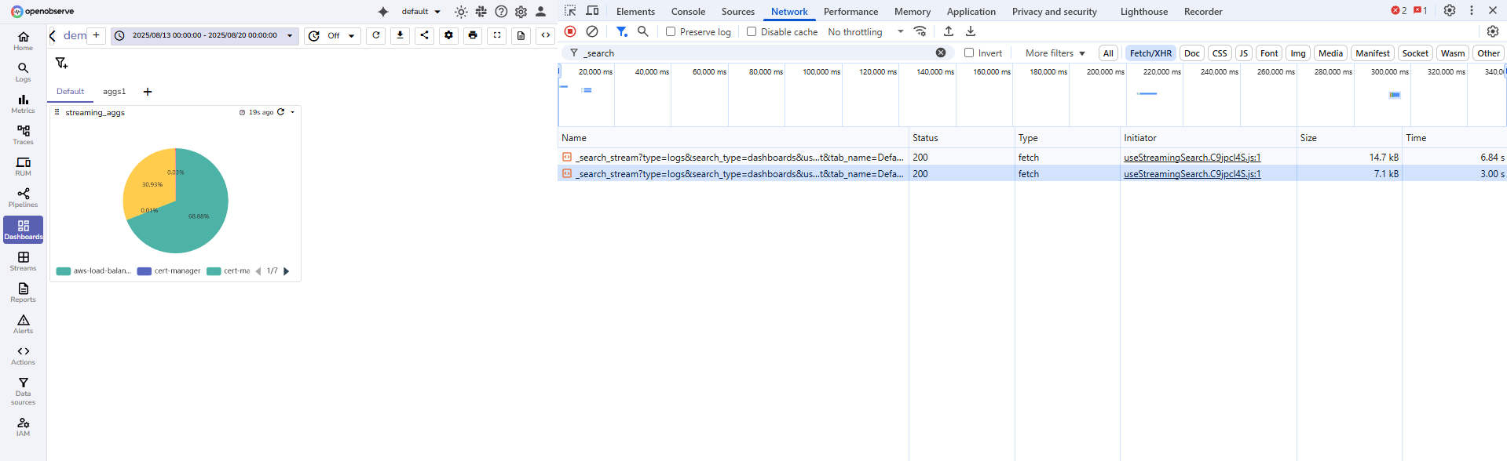The width and height of the screenshot is (1507, 461).
Task: Clear the network log in DevTools
Action: 592,31
